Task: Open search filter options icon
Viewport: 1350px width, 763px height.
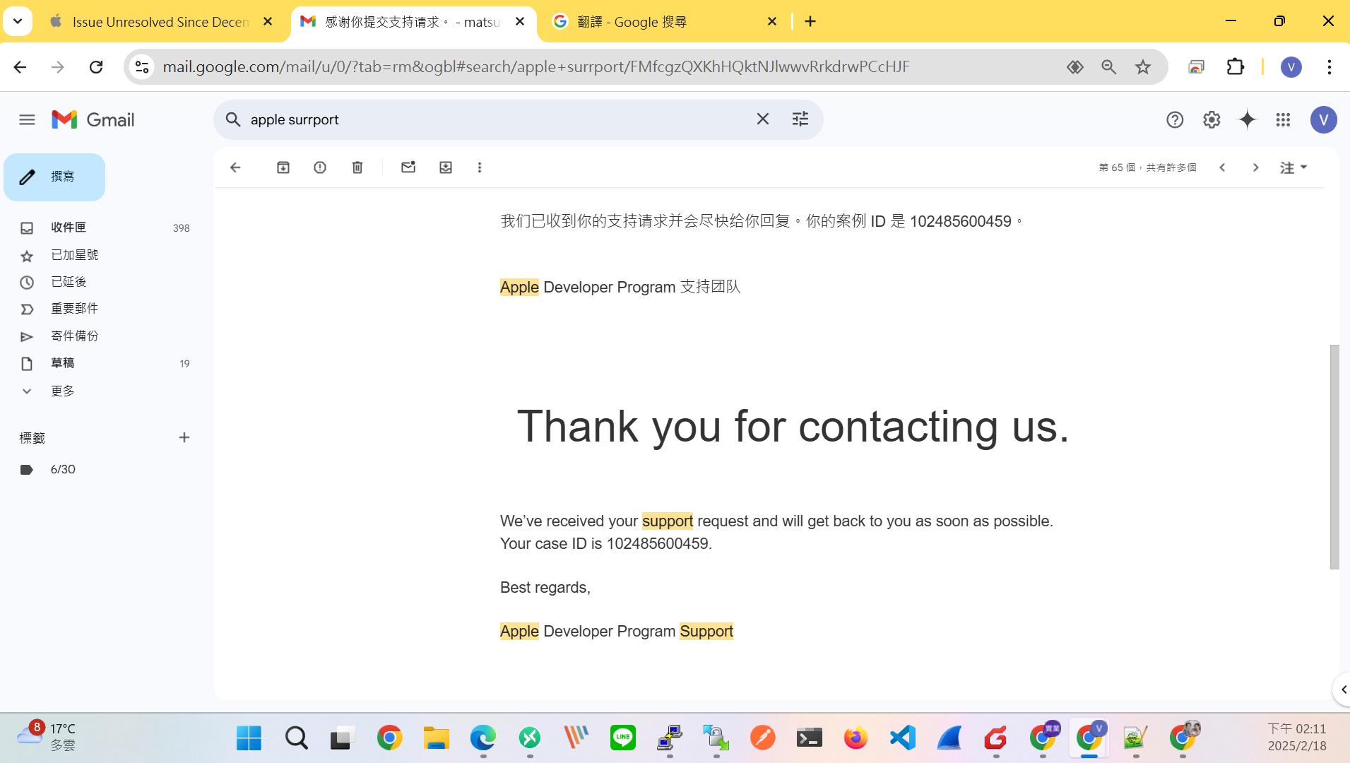Action: pyautogui.click(x=800, y=119)
